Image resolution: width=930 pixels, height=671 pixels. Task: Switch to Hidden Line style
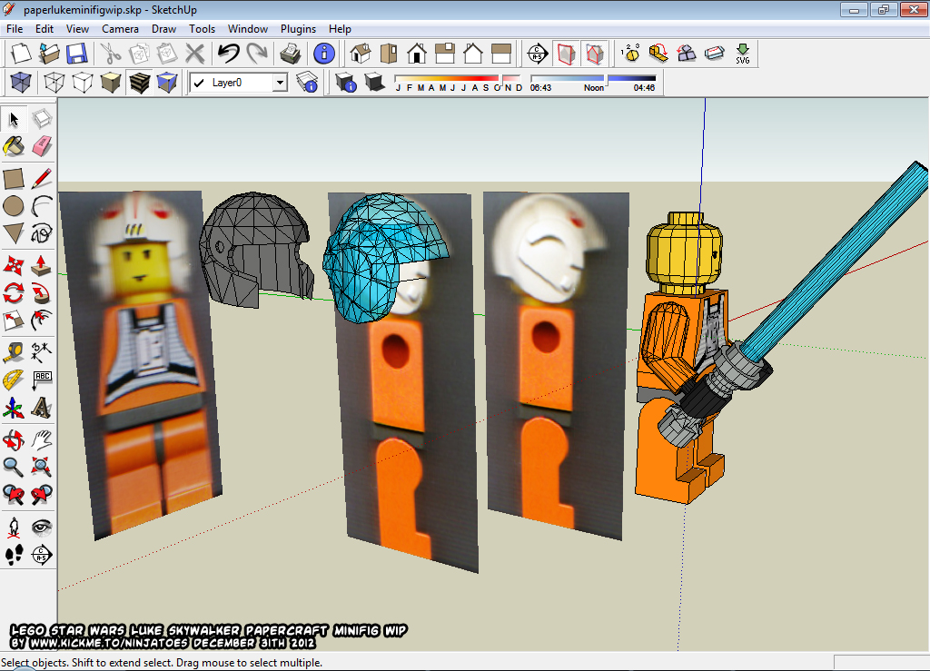83,83
